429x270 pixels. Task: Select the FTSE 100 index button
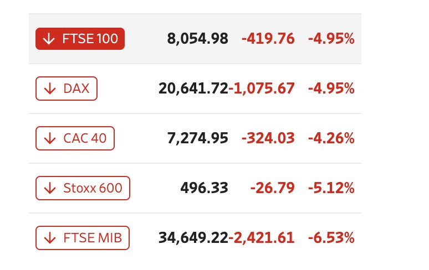(80, 39)
